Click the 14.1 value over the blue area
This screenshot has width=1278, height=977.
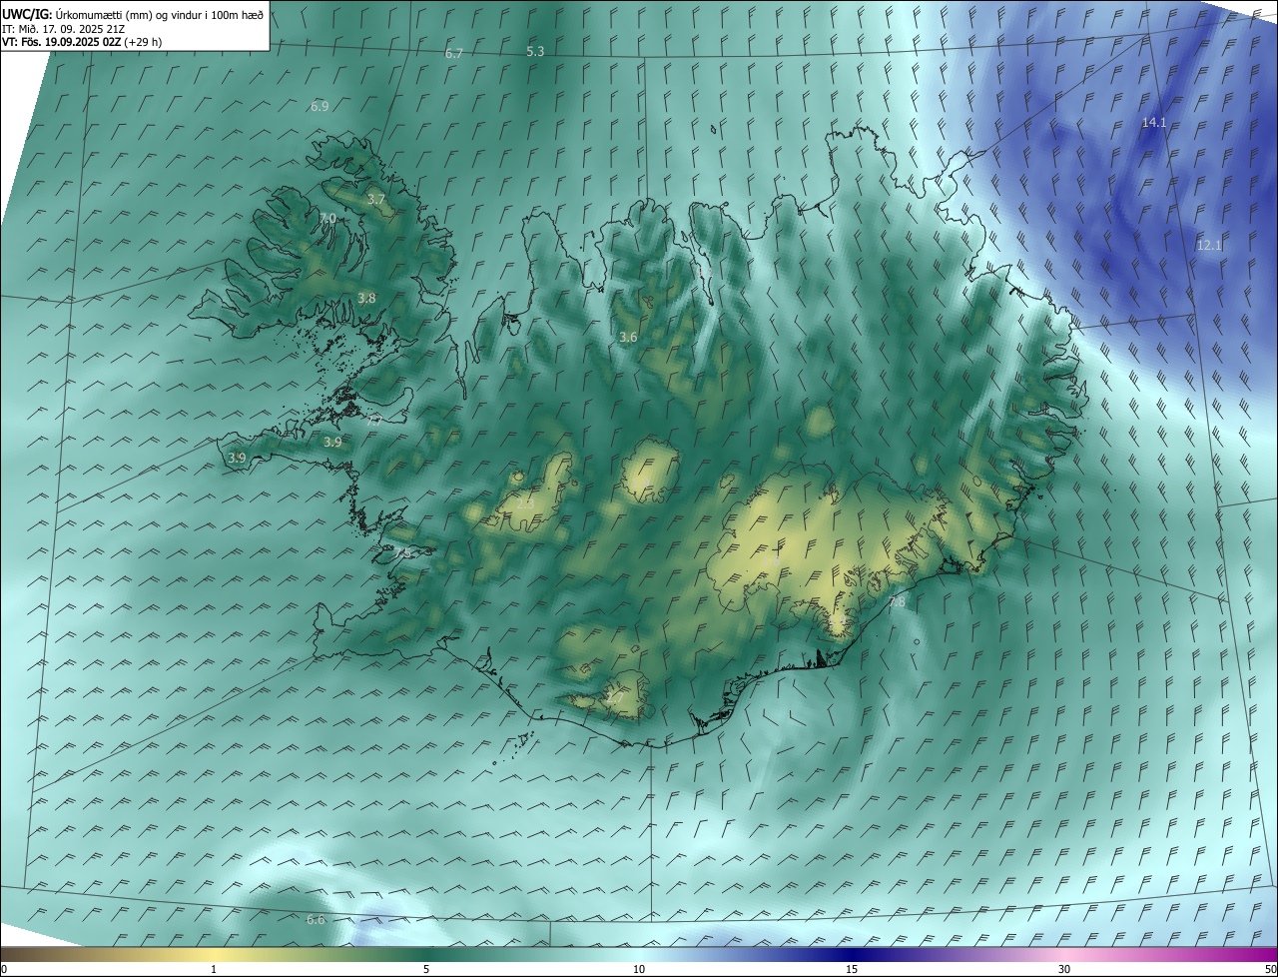tap(1154, 122)
